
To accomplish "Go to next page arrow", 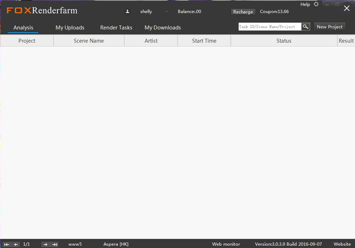I will coord(45,244).
